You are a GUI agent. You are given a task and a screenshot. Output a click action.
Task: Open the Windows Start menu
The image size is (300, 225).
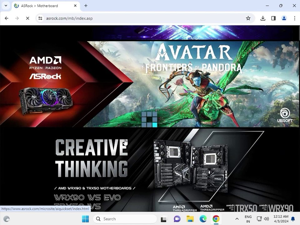[85, 219]
